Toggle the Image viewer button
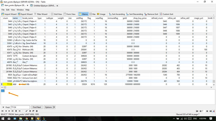Viewport: 216px width, 121px height. 101,14
